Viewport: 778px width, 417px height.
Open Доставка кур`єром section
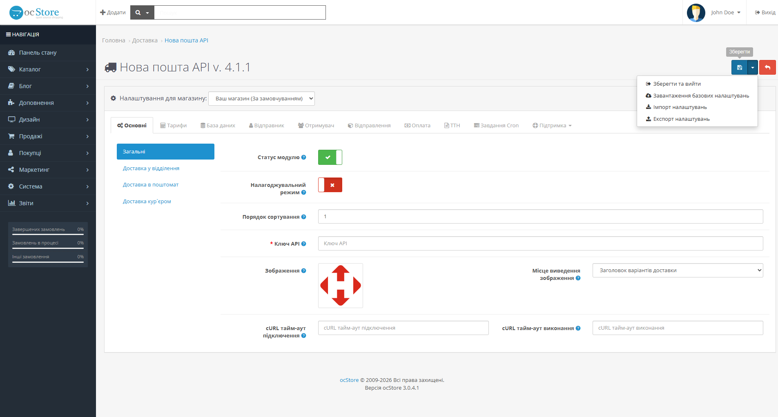165,202
